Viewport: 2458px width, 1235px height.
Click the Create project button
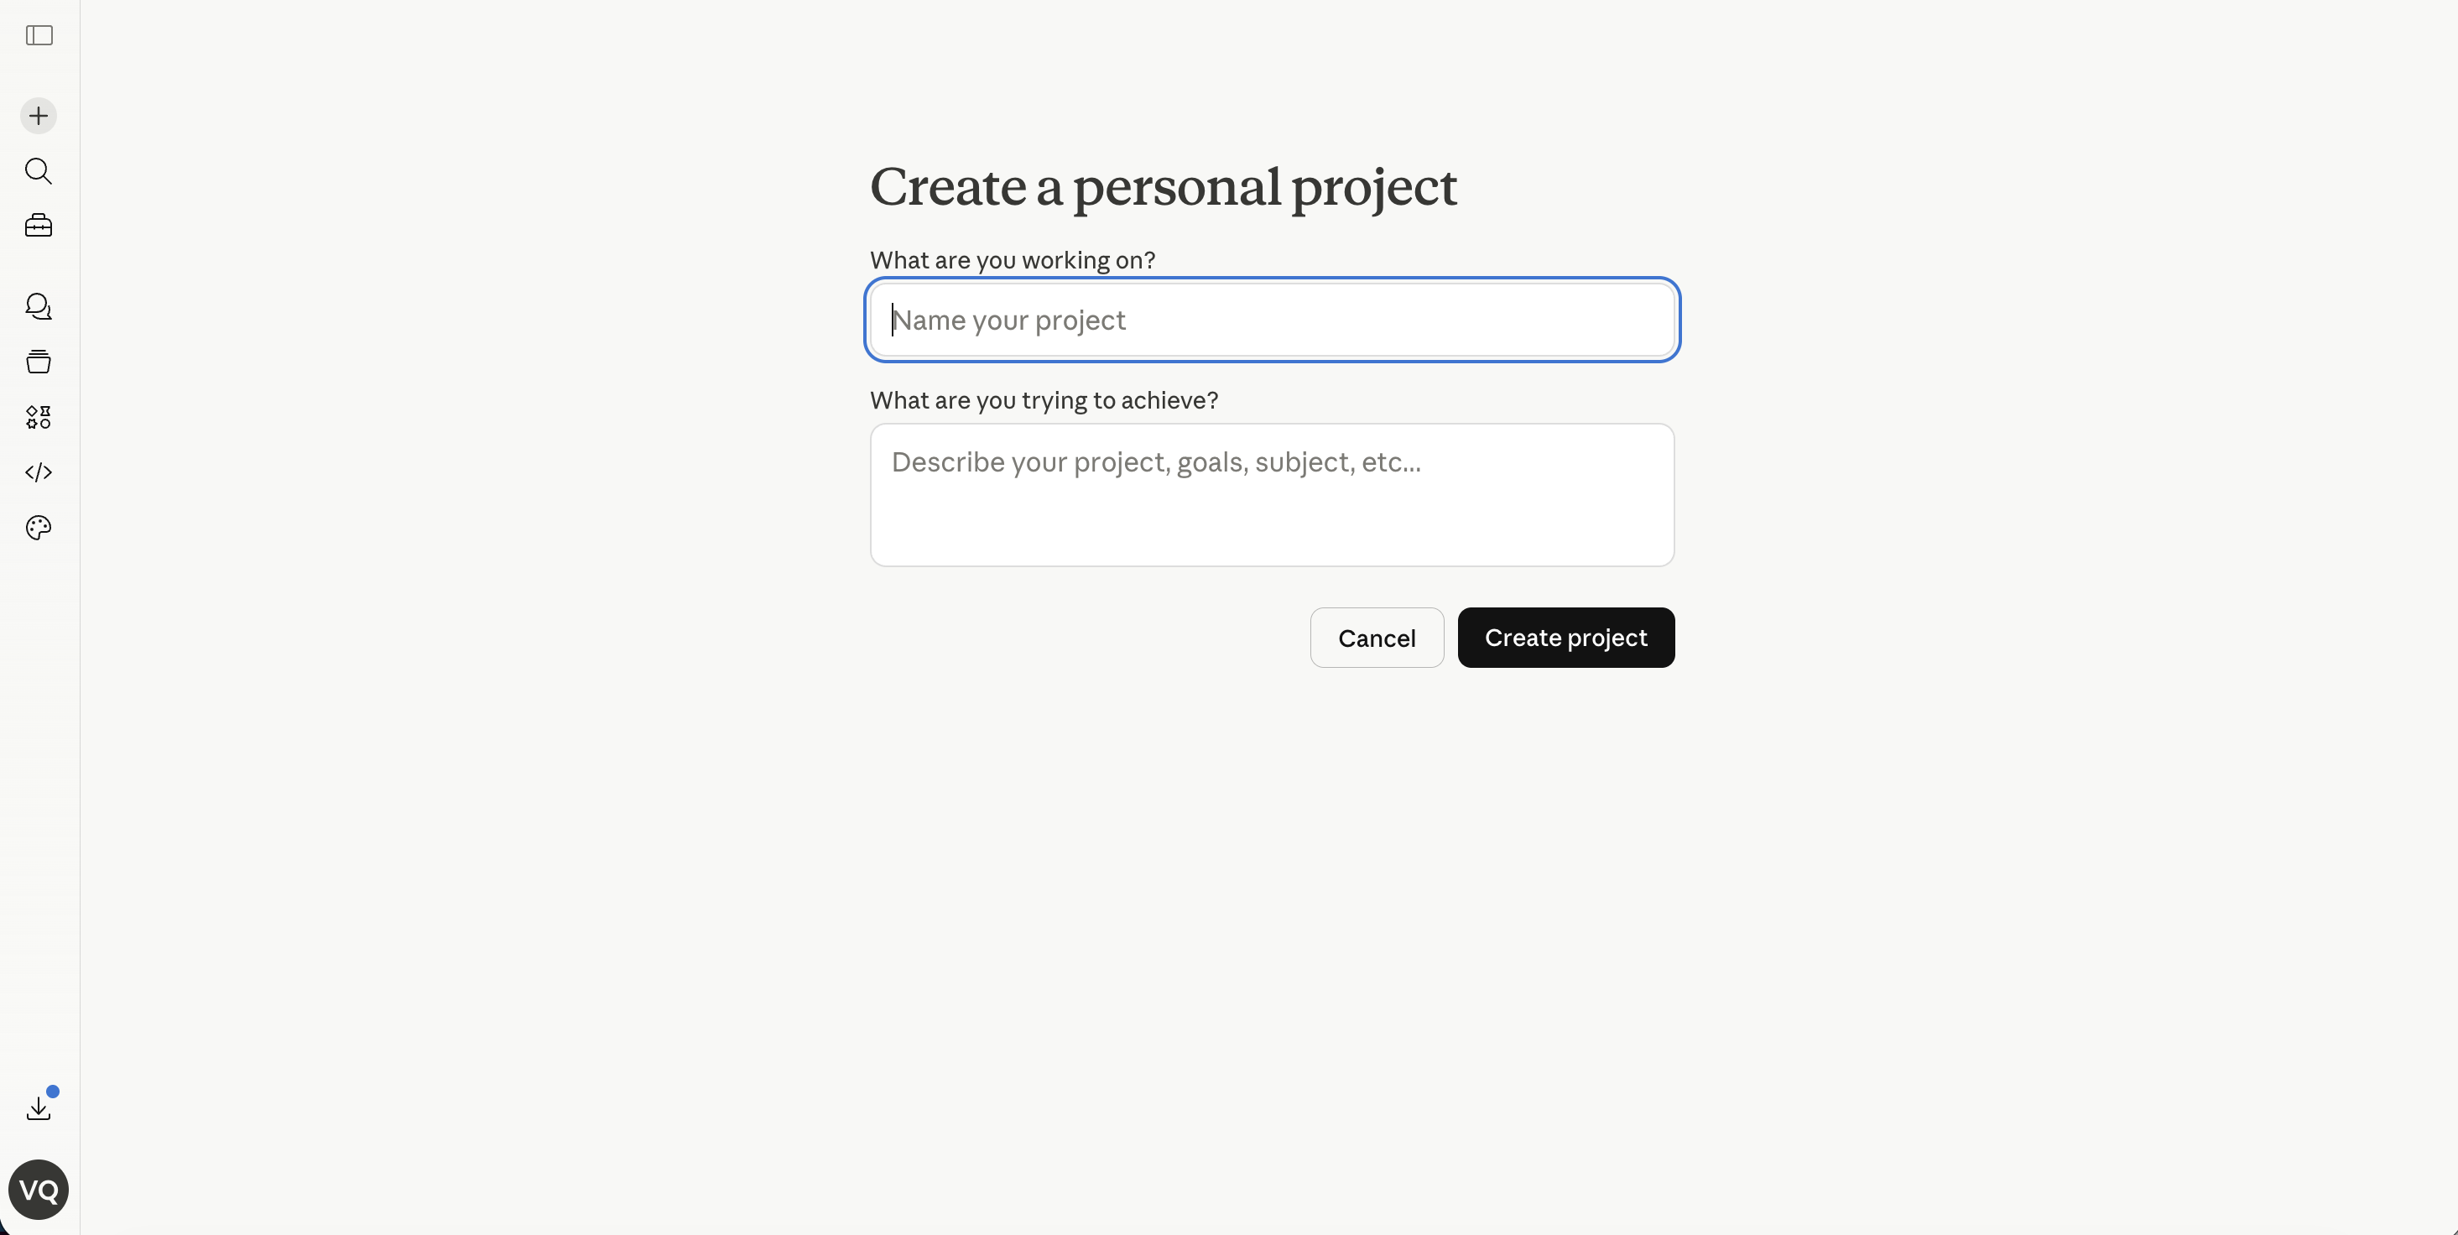1566,637
